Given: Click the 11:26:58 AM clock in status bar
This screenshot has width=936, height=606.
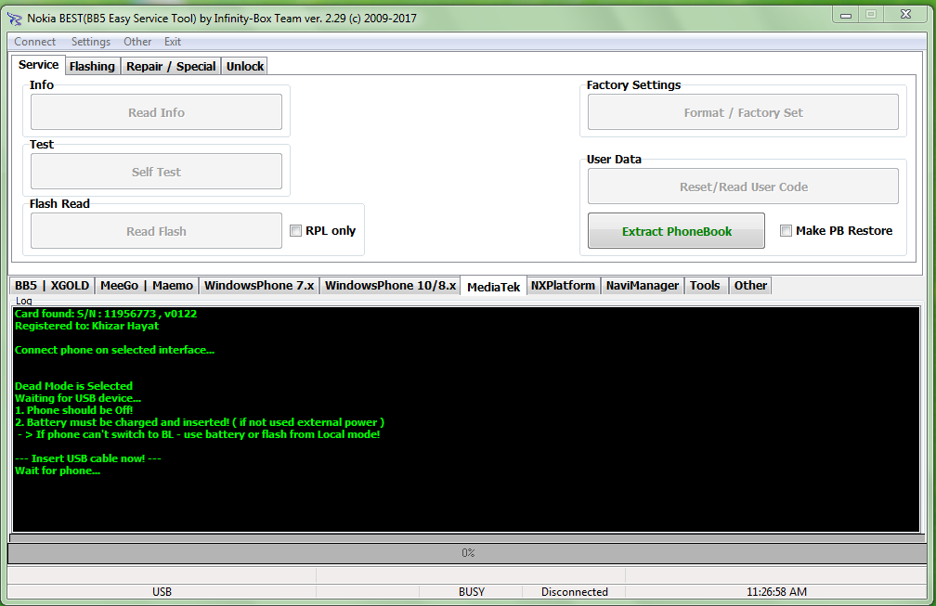Looking at the screenshot, I should (776, 592).
